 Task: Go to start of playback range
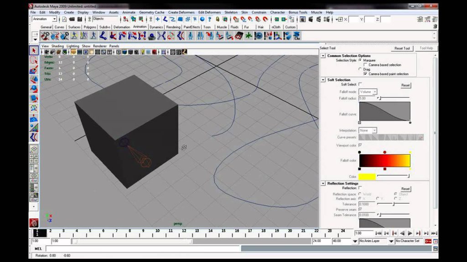378,233
